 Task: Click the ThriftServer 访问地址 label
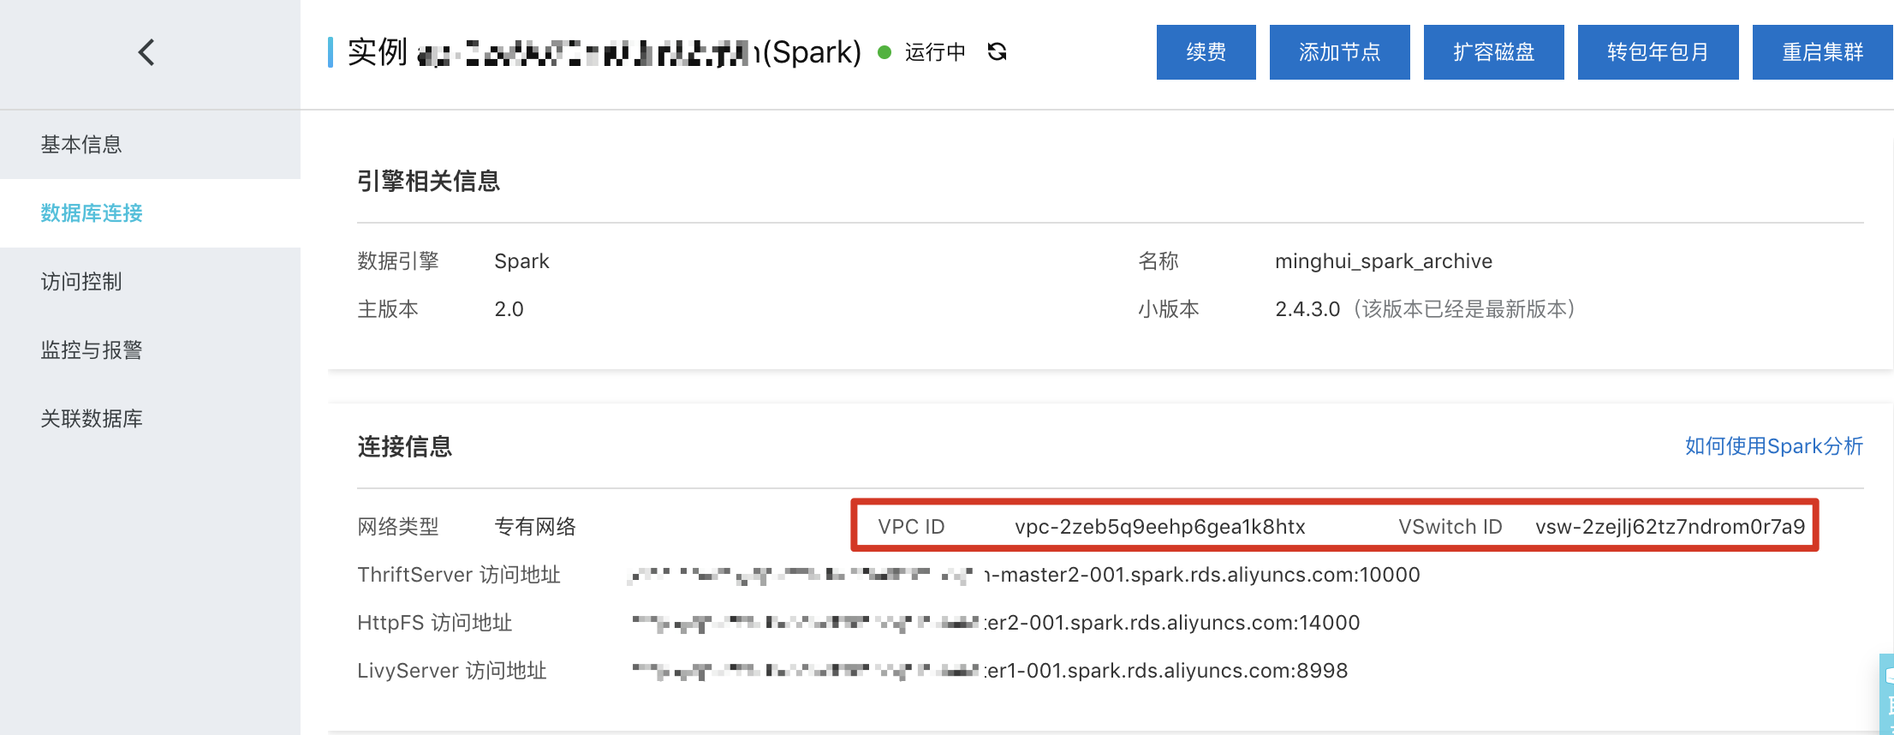[x=459, y=574]
